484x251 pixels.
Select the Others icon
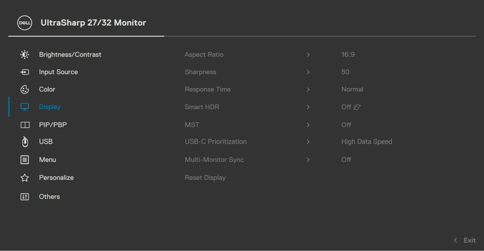click(x=25, y=197)
